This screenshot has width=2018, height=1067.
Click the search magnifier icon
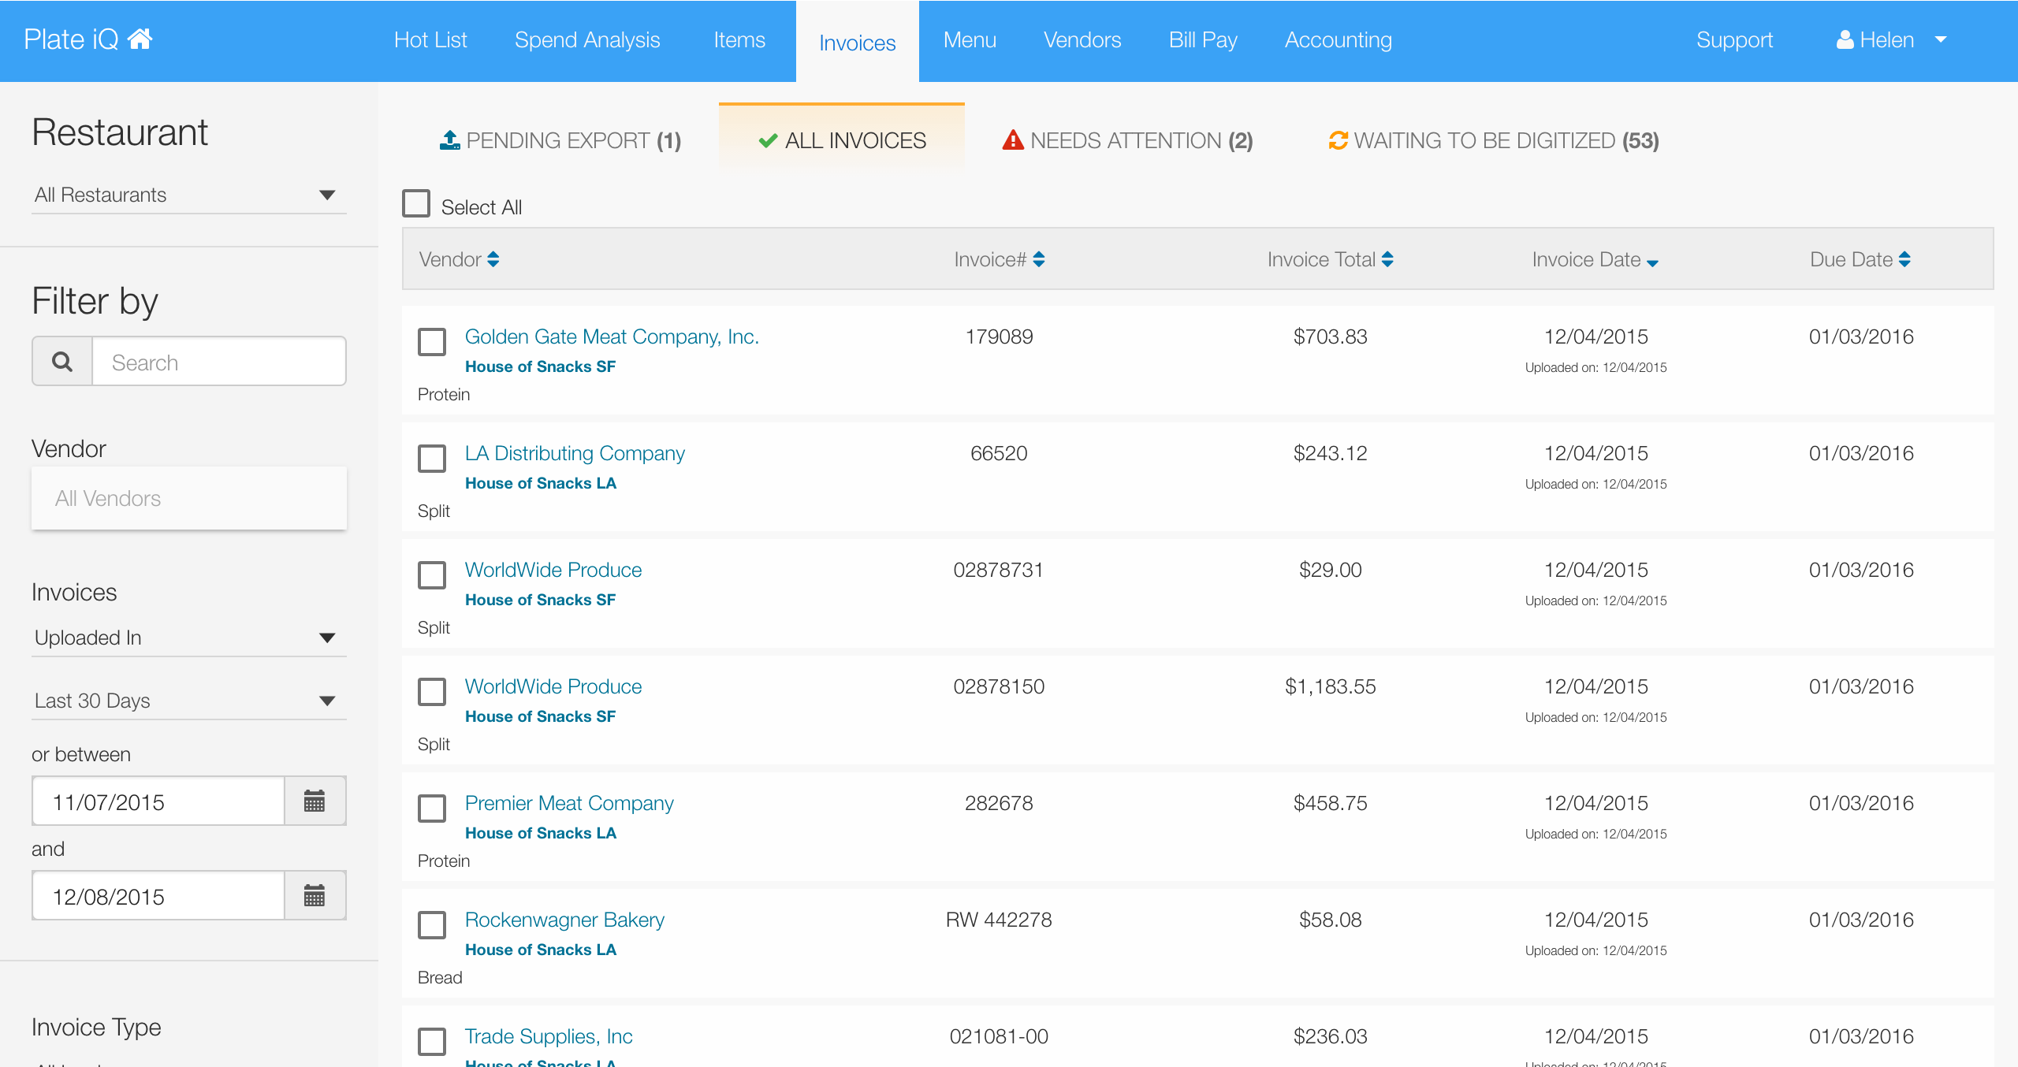(62, 362)
